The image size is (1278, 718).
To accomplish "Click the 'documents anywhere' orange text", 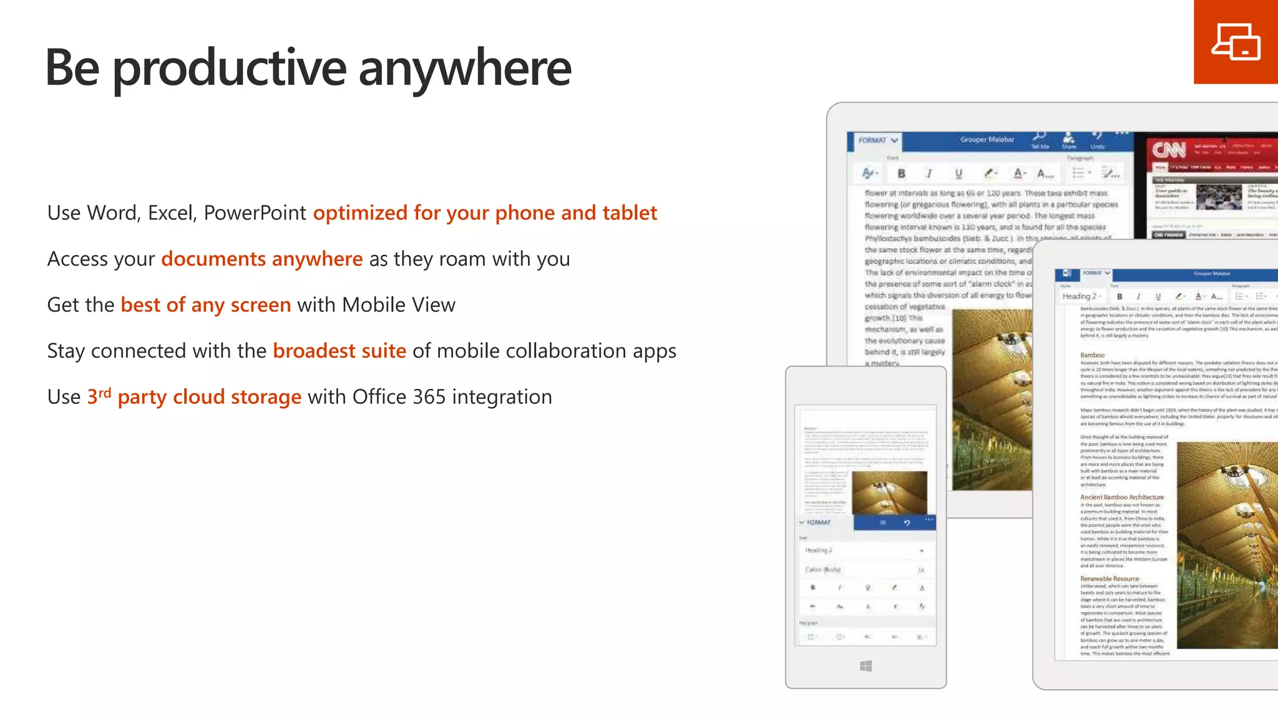I will pyautogui.click(x=262, y=259).
